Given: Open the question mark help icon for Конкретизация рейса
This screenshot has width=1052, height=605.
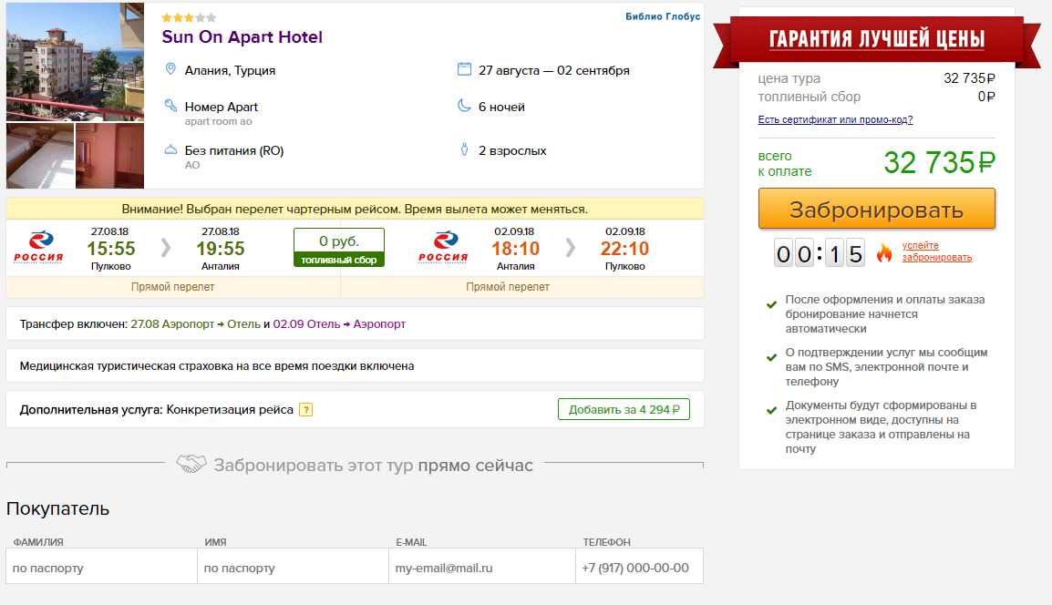Looking at the screenshot, I should click(305, 409).
